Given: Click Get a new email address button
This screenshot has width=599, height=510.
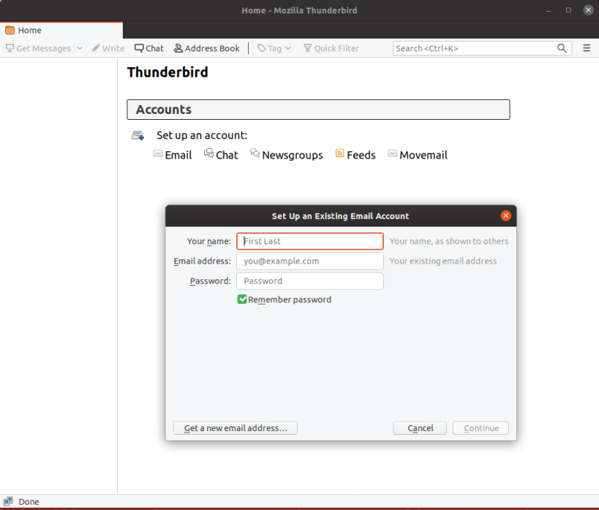Looking at the screenshot, I should pyautogui.click(x=236, y=428).
